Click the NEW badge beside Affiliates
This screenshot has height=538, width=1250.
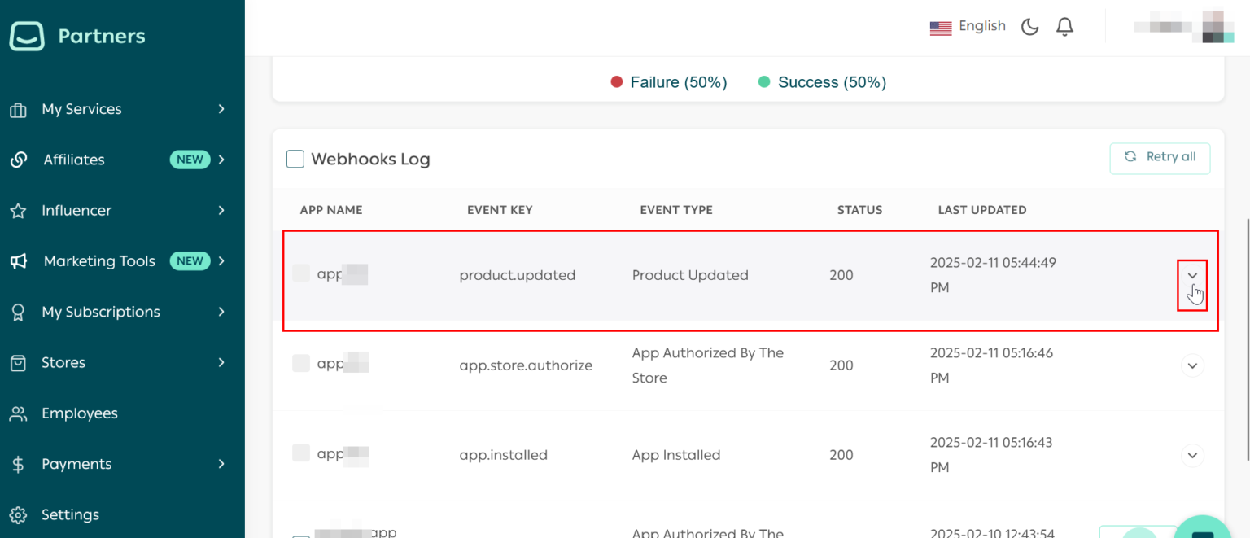(x=190, y=160)
